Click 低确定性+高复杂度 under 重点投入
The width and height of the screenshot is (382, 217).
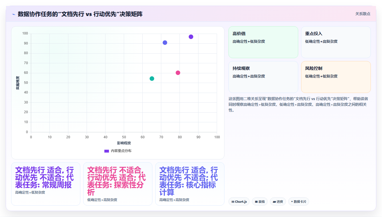(x=321, y=41)
